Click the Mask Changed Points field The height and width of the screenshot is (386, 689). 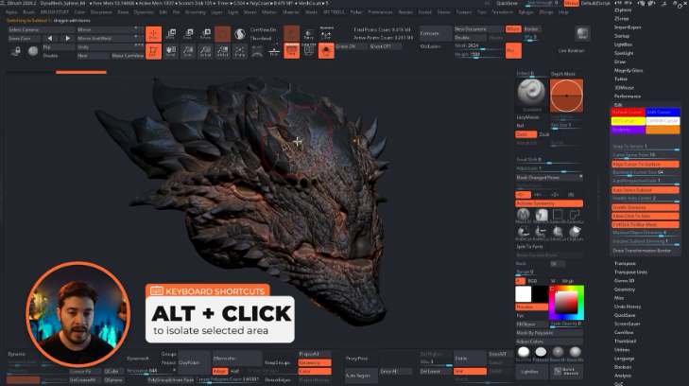click(549, 177)
